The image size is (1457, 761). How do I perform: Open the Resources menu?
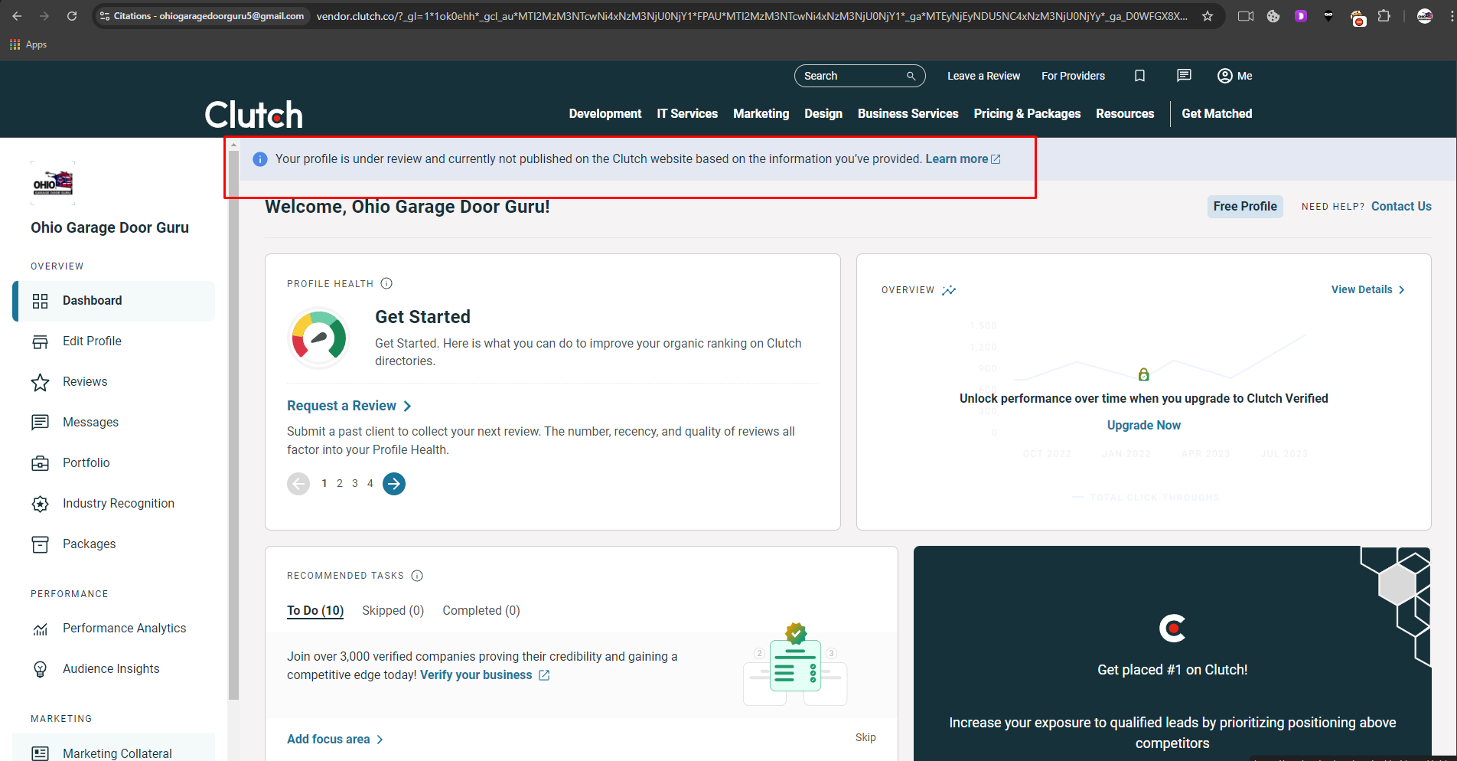(x=1125, y=113)
